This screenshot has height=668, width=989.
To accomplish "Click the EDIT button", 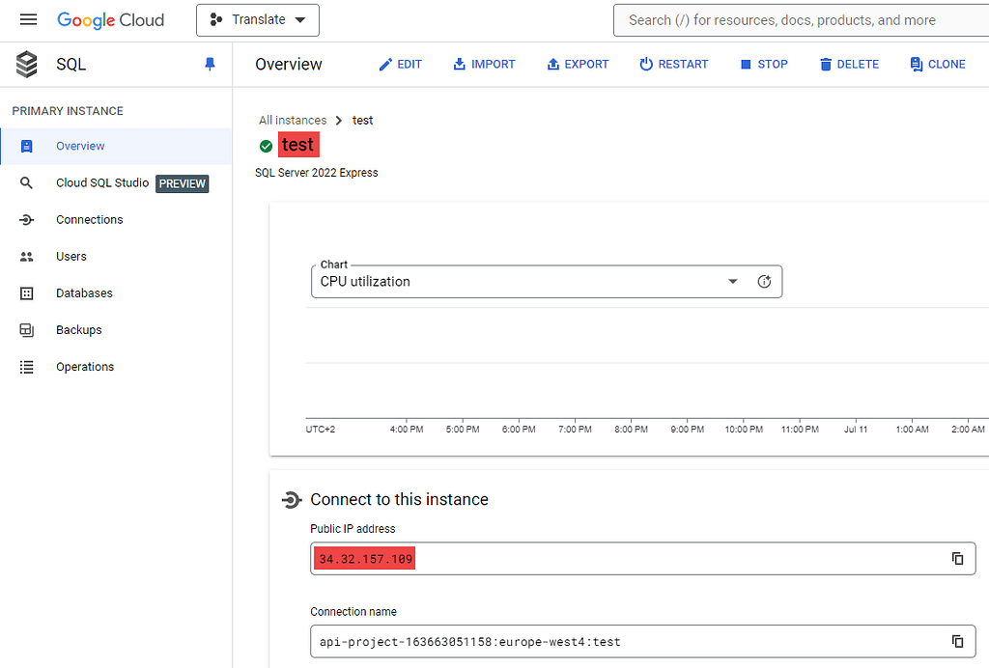I will click(x=400, y=64).
